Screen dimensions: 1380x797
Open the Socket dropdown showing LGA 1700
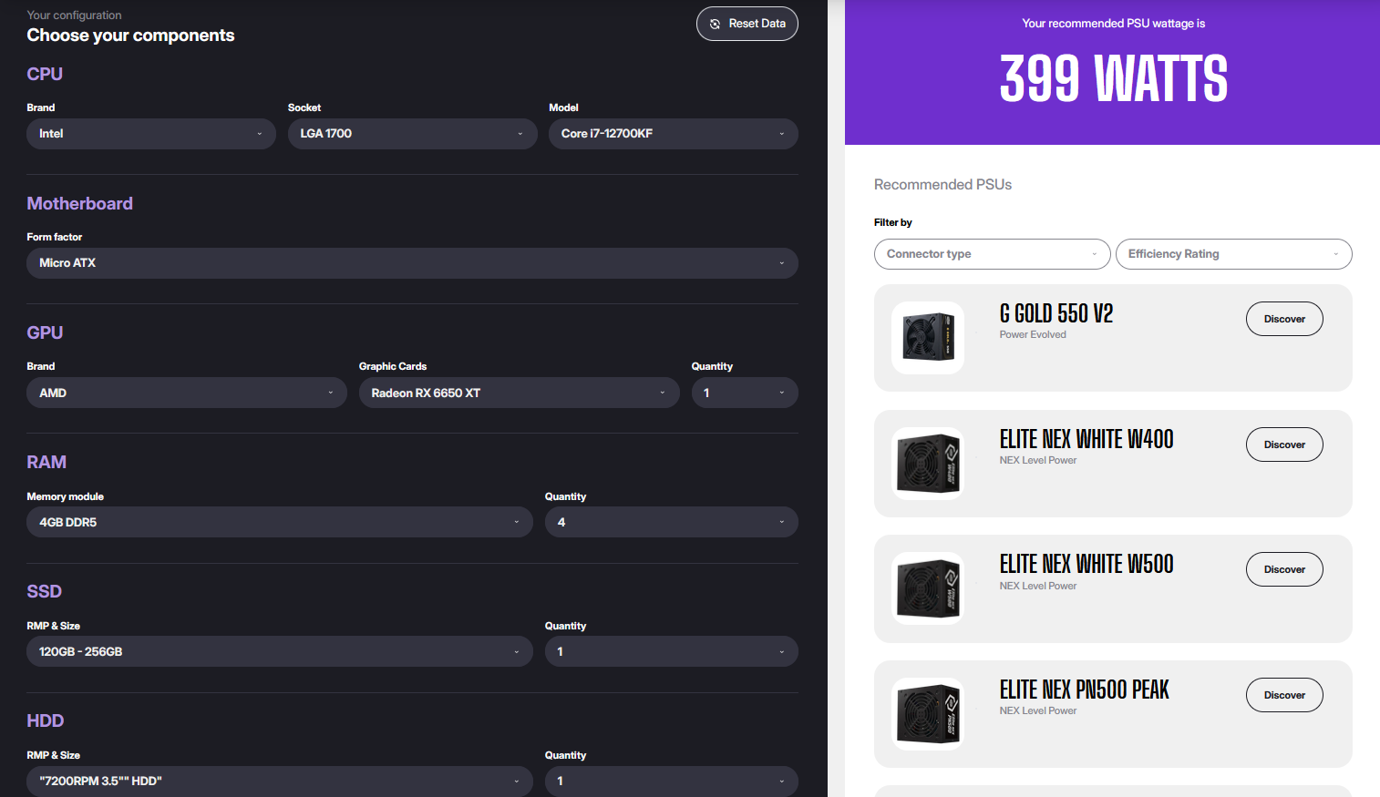point(412,134)
